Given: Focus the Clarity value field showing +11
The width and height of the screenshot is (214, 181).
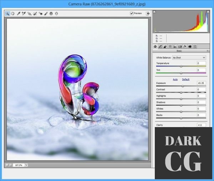Looking at the screenshot, I should (x=202, y=125).
